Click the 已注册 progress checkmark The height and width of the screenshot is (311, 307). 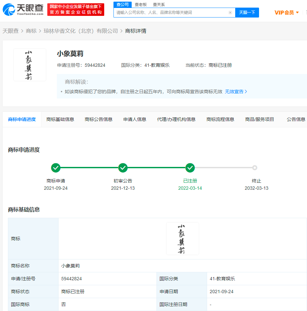[190, 168]
